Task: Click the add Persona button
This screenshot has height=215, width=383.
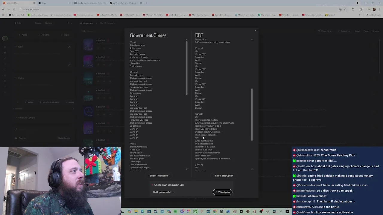Action: [x=44, y=35]
